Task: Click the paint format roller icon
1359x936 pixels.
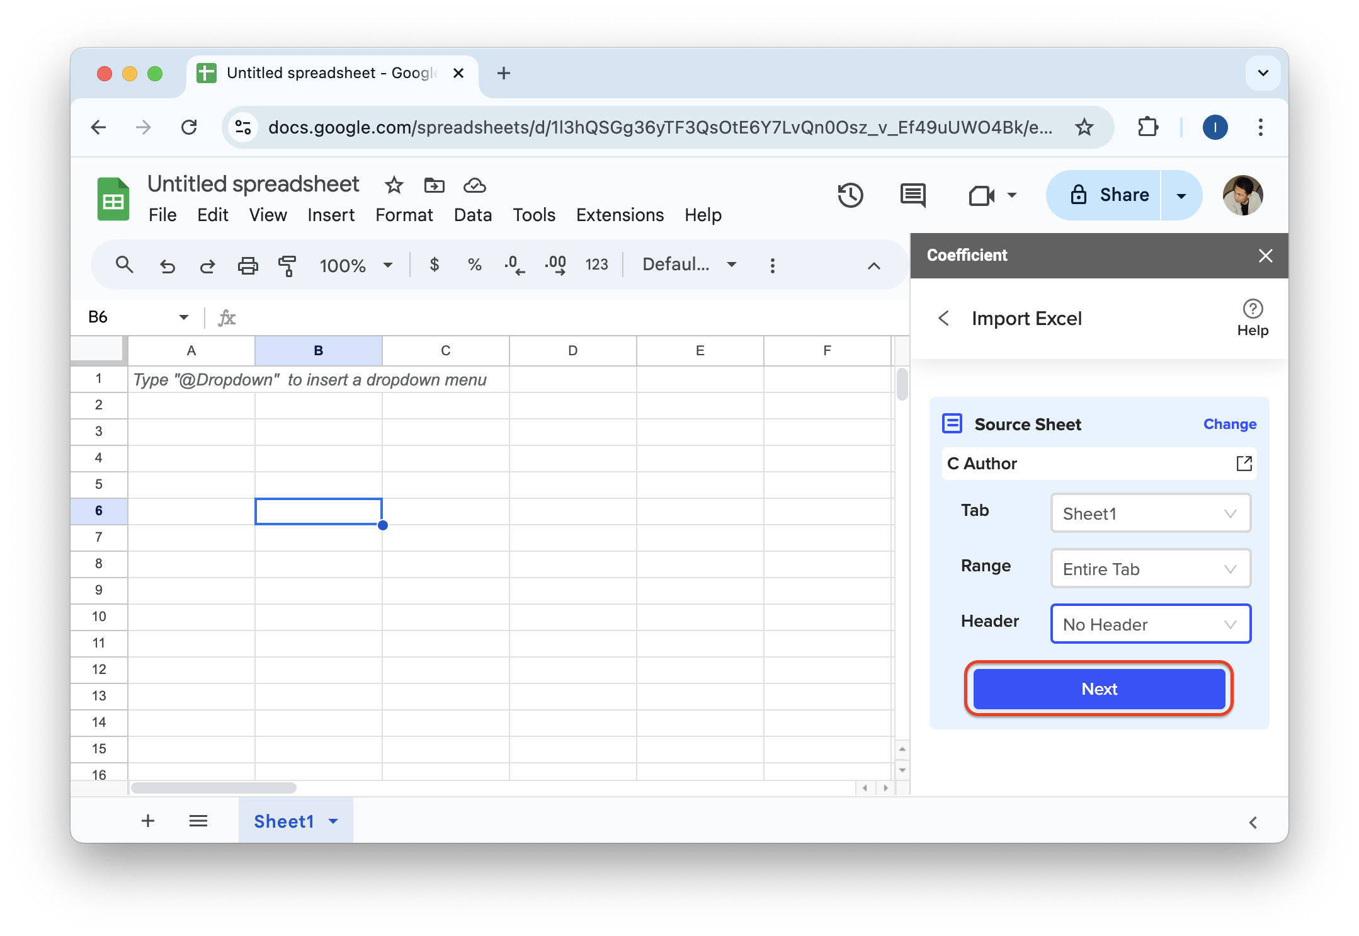Action: coord(287,265)
